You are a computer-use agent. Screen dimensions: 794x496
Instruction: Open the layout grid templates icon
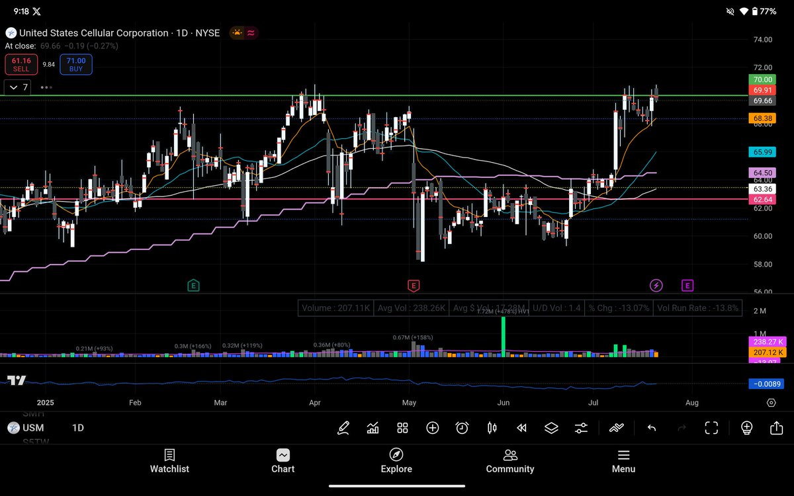tap(402, 428)
